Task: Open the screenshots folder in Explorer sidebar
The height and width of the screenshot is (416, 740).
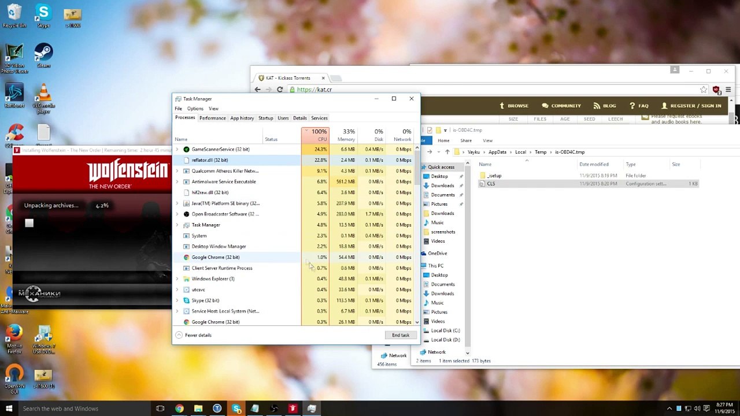Action: tap(443, 232)
